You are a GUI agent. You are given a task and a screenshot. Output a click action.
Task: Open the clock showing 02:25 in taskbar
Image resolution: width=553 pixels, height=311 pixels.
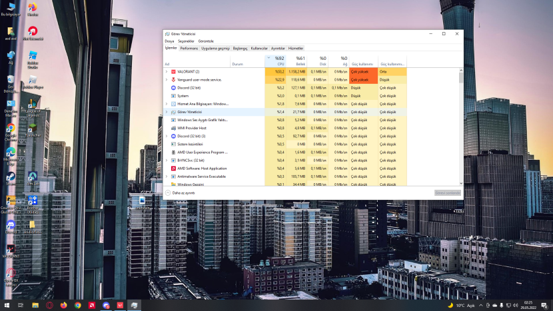pyautogui.click(x=528, y=305)
